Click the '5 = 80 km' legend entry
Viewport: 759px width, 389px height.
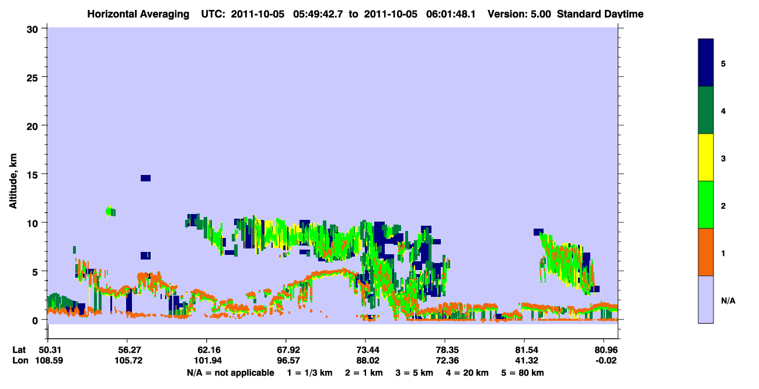(x=523, y=373)
